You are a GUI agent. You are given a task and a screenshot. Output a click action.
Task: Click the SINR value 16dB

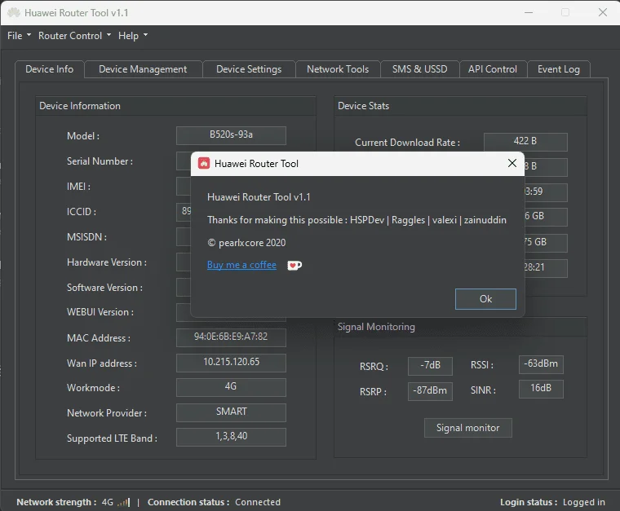click(x=541, y=389)
